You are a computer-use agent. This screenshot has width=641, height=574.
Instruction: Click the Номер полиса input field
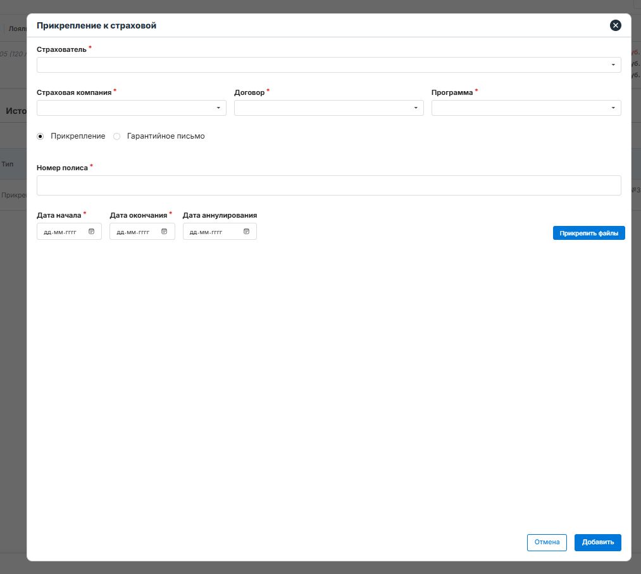tap(328, 185)
